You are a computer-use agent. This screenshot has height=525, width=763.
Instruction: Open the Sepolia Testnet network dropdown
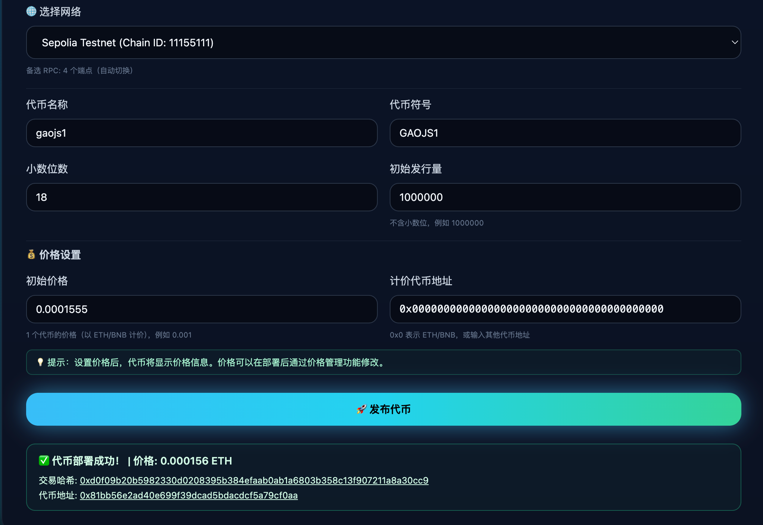point(383,43)
